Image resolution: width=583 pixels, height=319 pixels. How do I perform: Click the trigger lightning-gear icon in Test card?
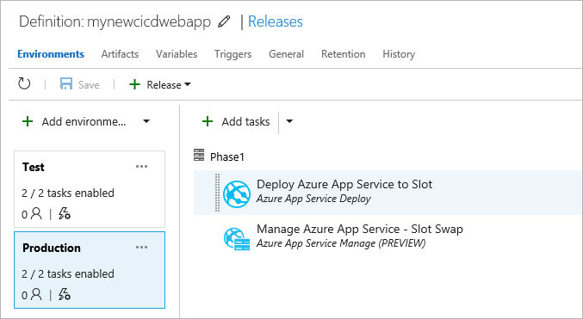[x=65, y=213]
